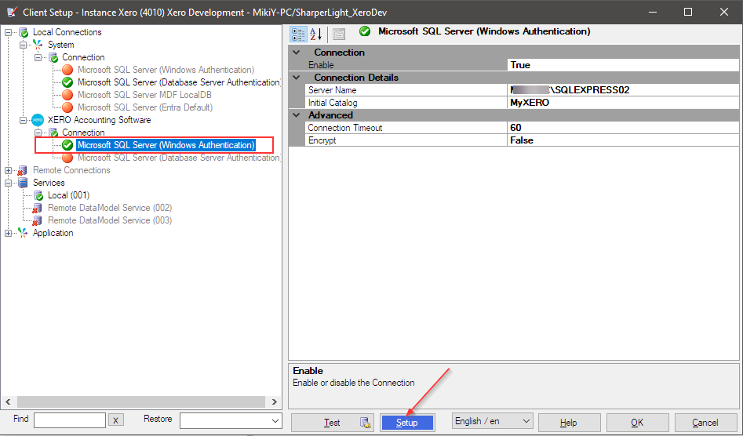Clear the Find box with X button
Viewport: 743px width, 436px height.
tap(115, 420)
